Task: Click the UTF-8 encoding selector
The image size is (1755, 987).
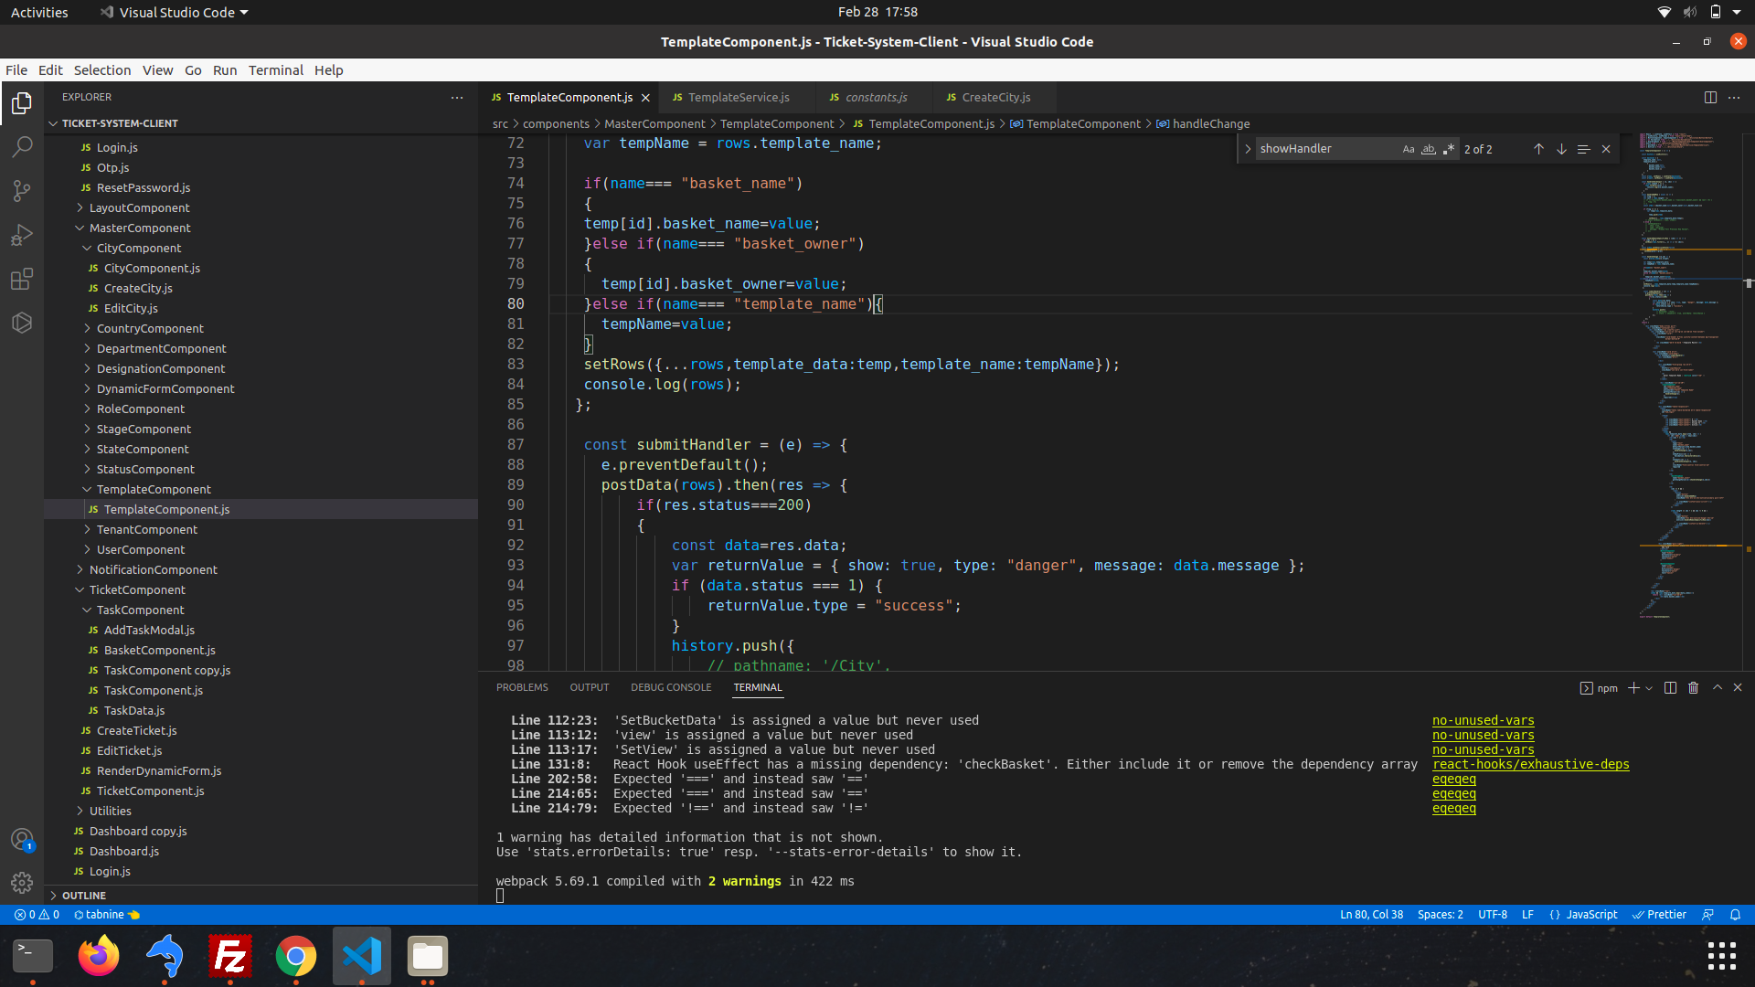Action: [x=1493, y=915]
